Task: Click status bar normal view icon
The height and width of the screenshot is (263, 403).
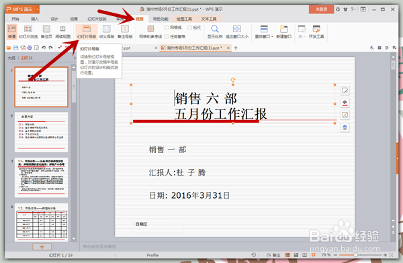Action: click(287, 255)
